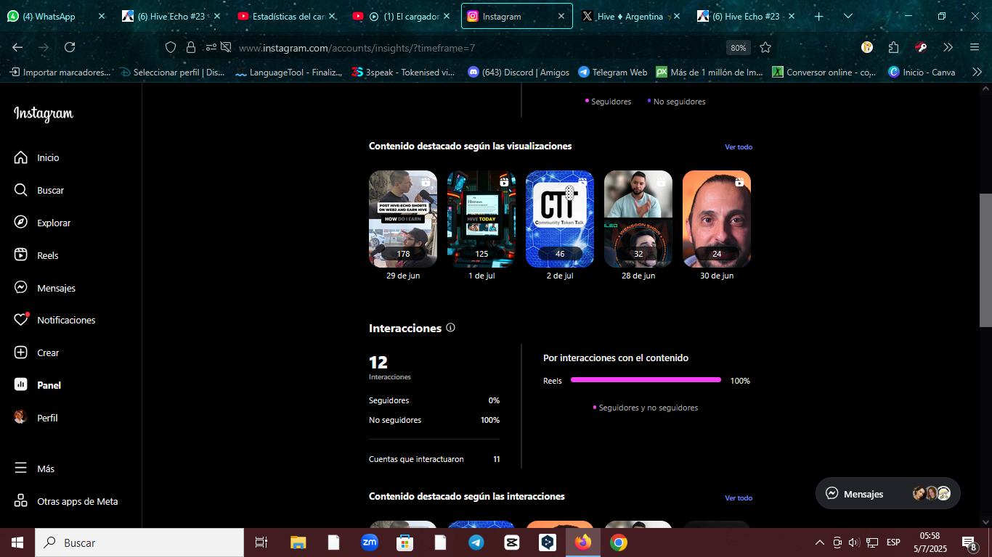This screenshot has width=992, height=557.
Task: Click the page vertical scrollbar
Action: 985,260
